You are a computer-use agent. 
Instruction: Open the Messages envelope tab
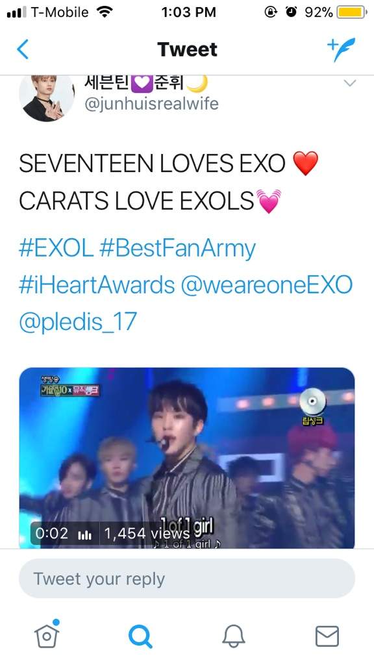point(327,636)
